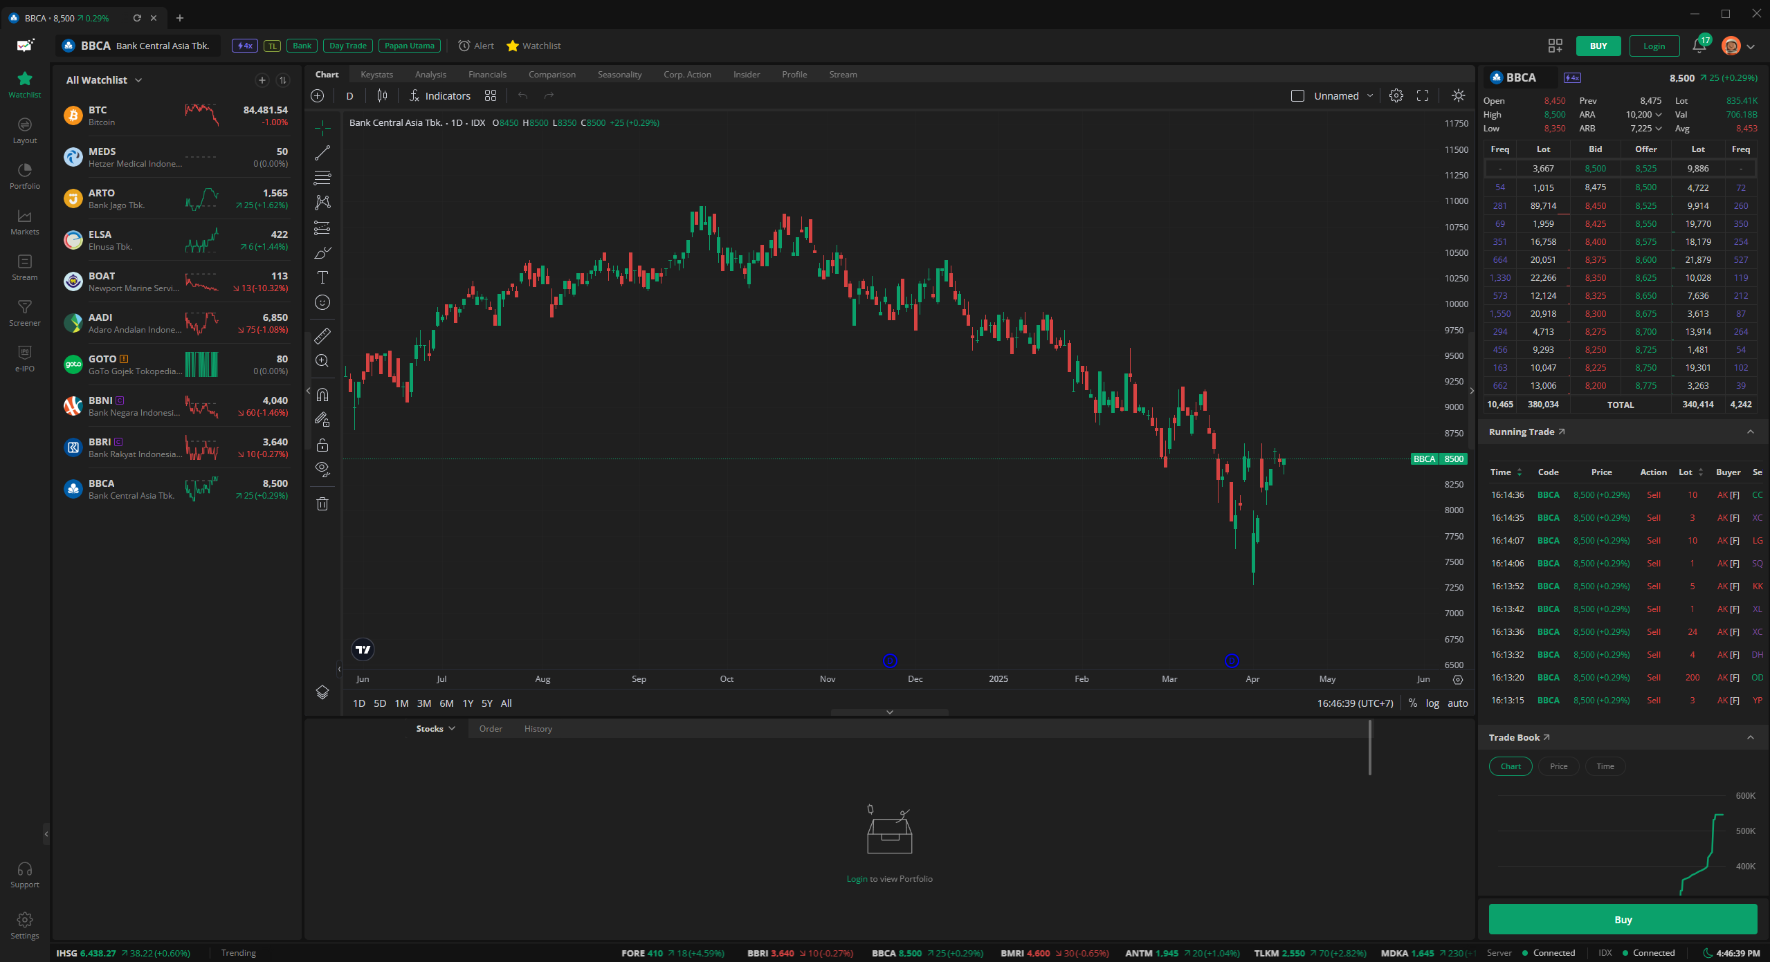Toggle the chart layout checkbox beside Unnamed
Viewport: 1770px width, 962px height.
(x=1298, y=96)
